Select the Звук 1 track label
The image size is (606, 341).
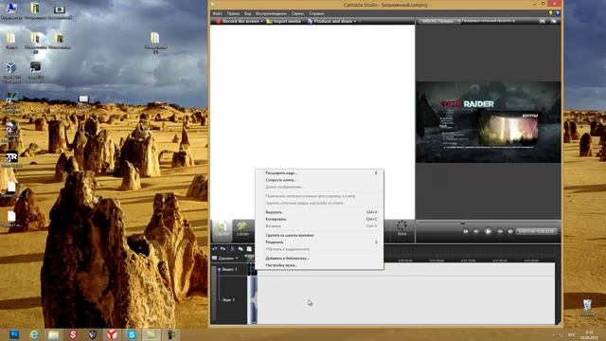click(x=228, y=299)
